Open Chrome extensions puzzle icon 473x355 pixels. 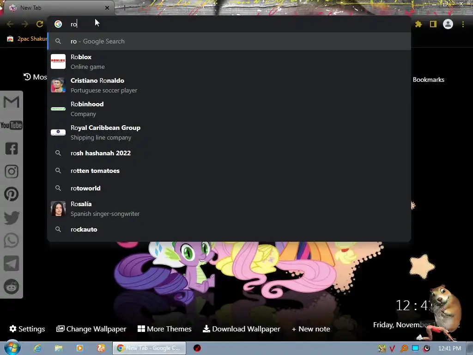pyautogui.click(x=418, y=24)
